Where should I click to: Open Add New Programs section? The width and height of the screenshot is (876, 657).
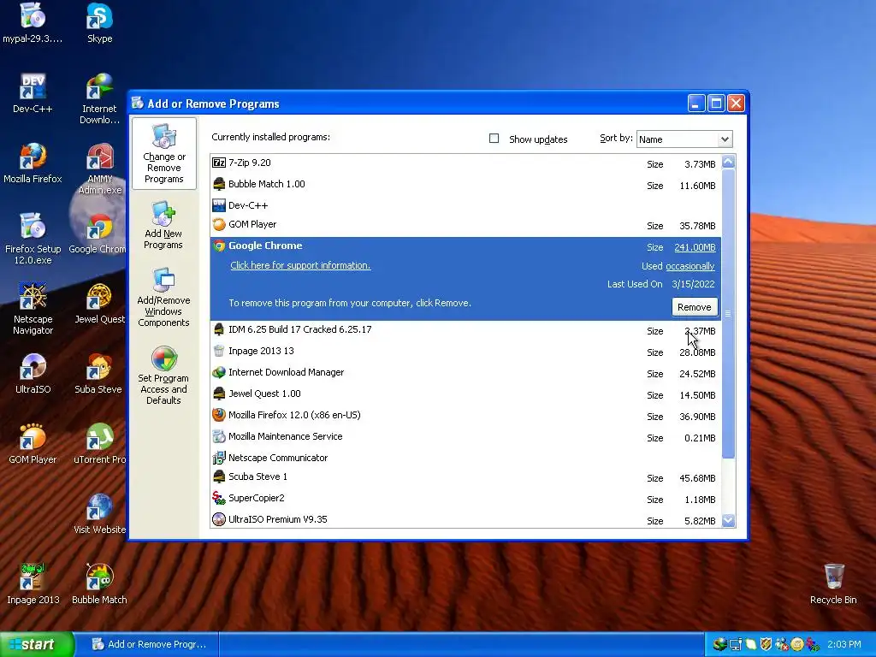(163, 225)
